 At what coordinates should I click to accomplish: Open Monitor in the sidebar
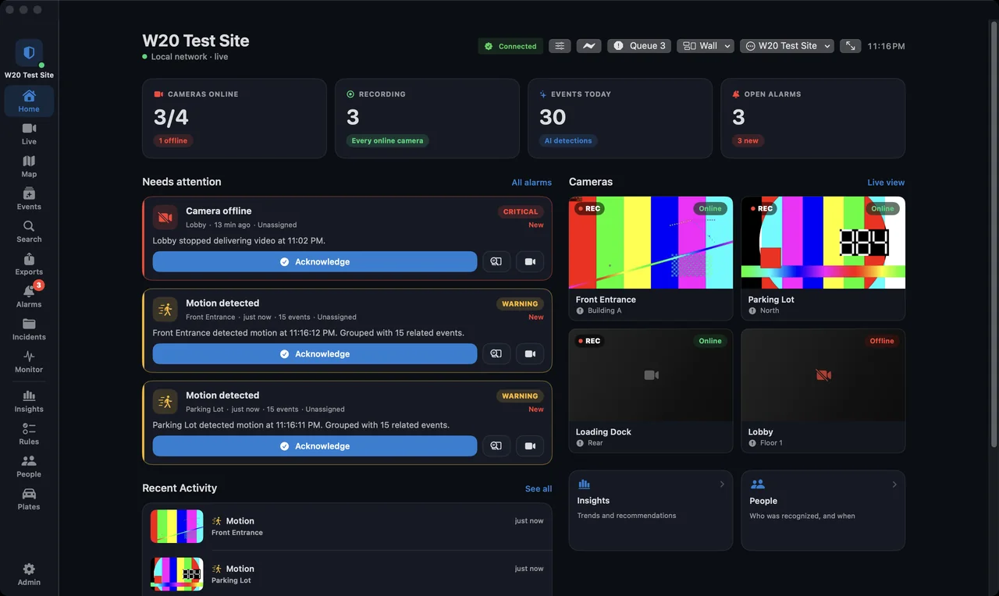click(29, 362)
